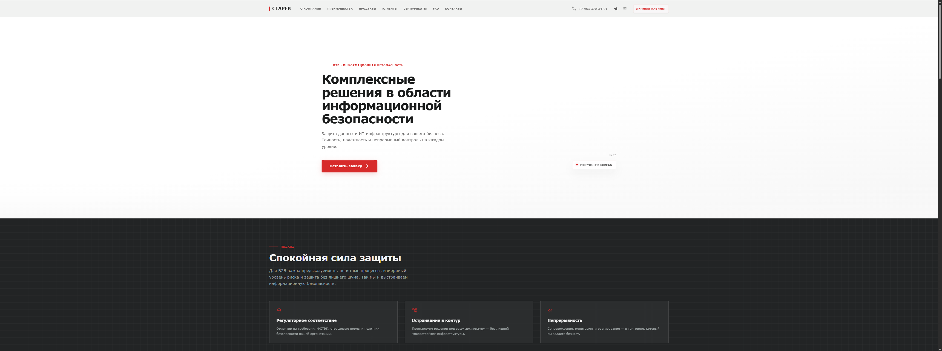Viewport: 942px width, 351px height.
Task: Click the СТАРЕВ logo
Action: (280, 9)
